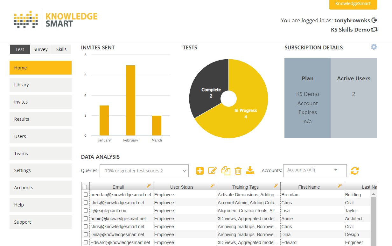Open the Invites menu item
The height and width of the screenshot is (246, 392).
[40, 102]
